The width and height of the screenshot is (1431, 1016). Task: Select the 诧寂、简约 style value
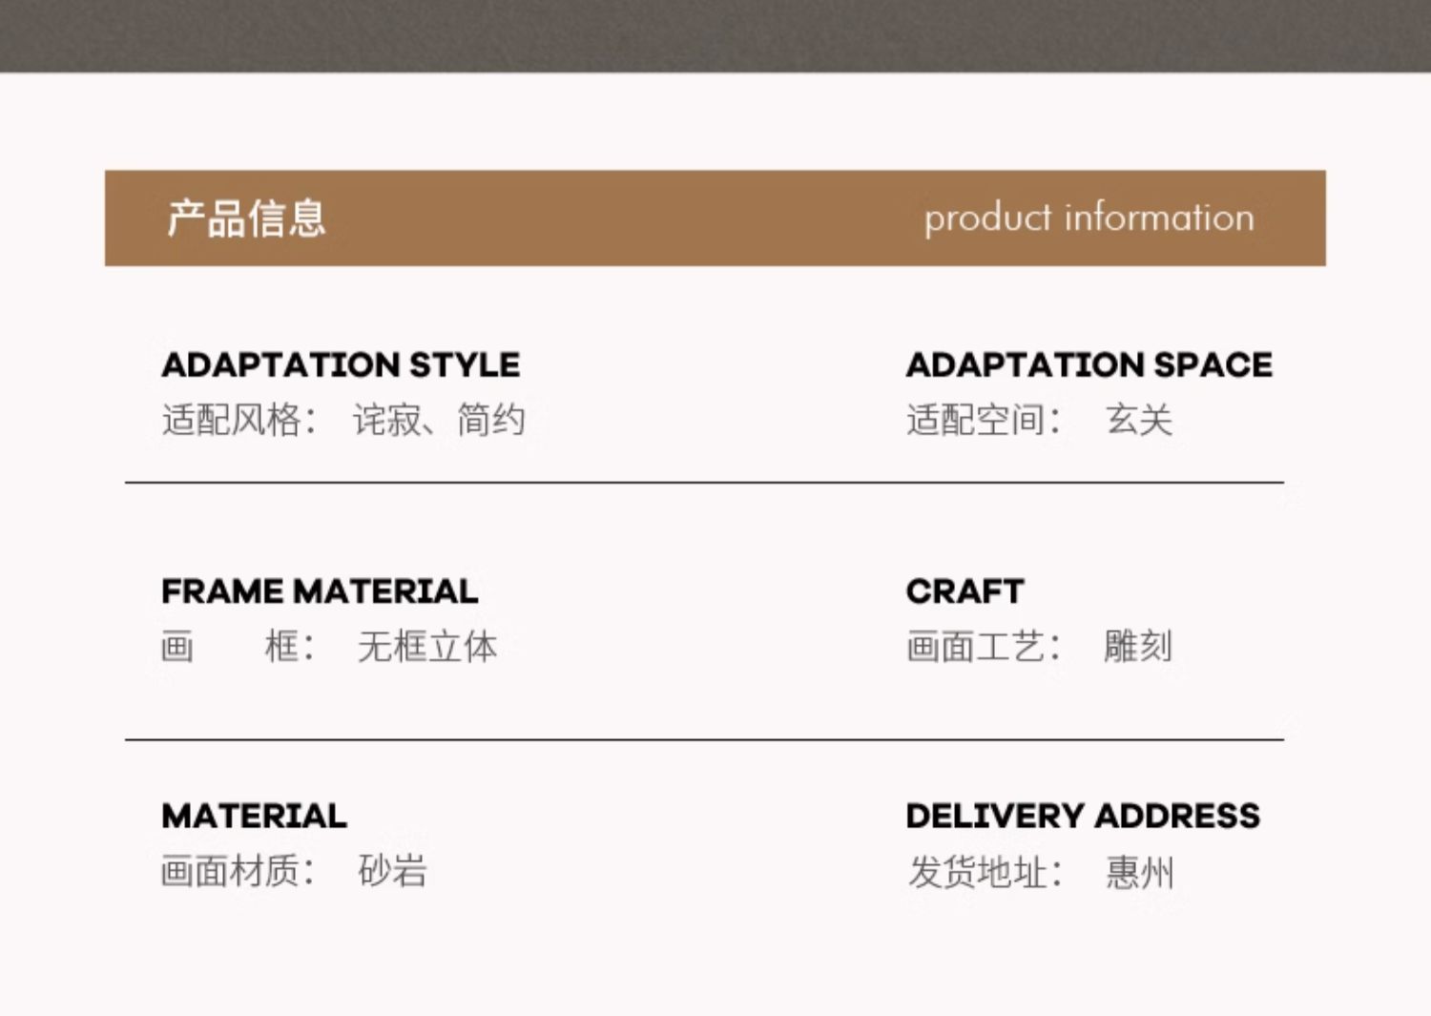[439, 420]
